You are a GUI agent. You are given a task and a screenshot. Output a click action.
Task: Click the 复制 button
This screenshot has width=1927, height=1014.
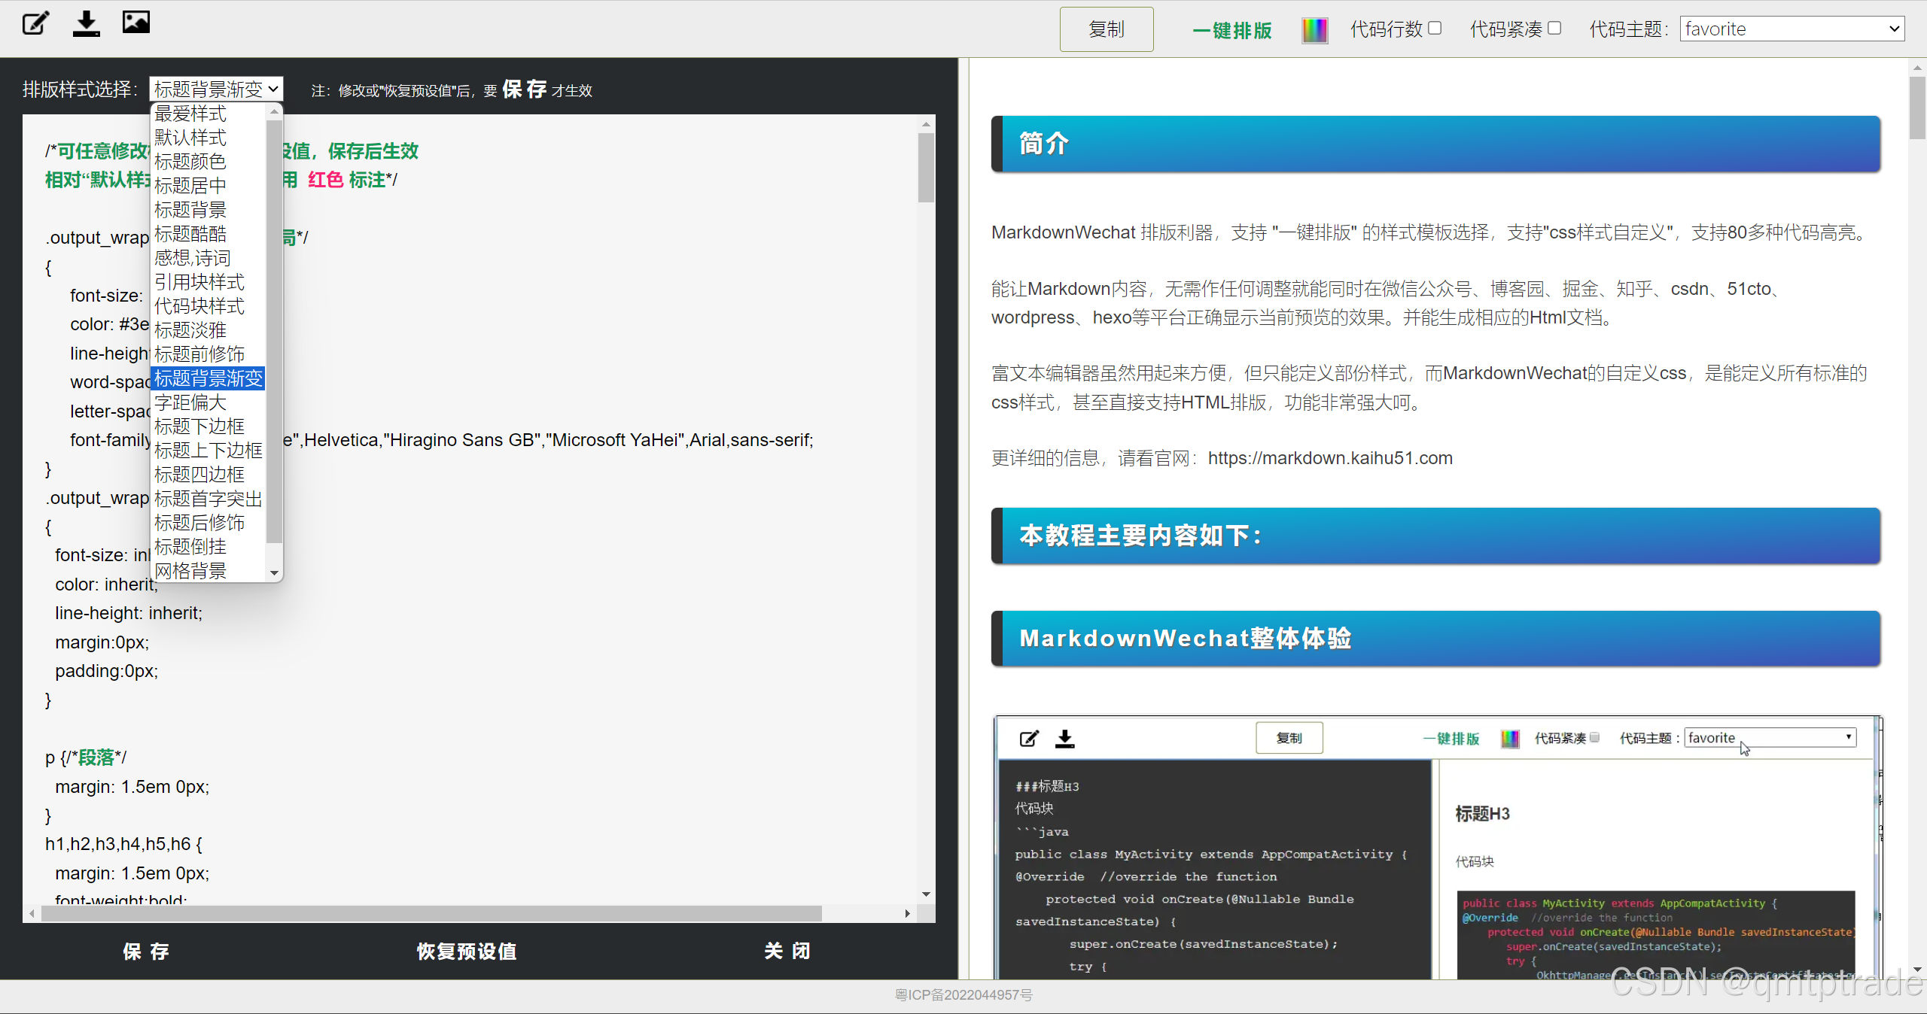tap(1106, 29)
